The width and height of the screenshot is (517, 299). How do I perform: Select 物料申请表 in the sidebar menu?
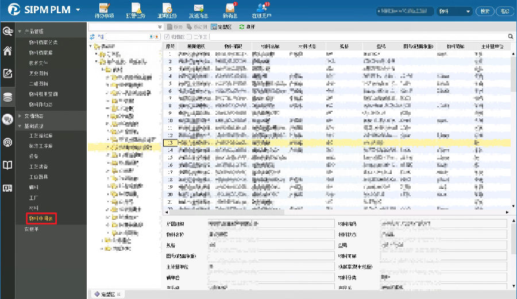click(41, 218)
